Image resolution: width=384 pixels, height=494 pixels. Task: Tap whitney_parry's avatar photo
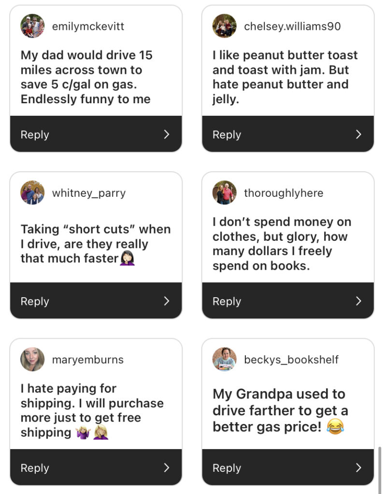pos(32,193)
